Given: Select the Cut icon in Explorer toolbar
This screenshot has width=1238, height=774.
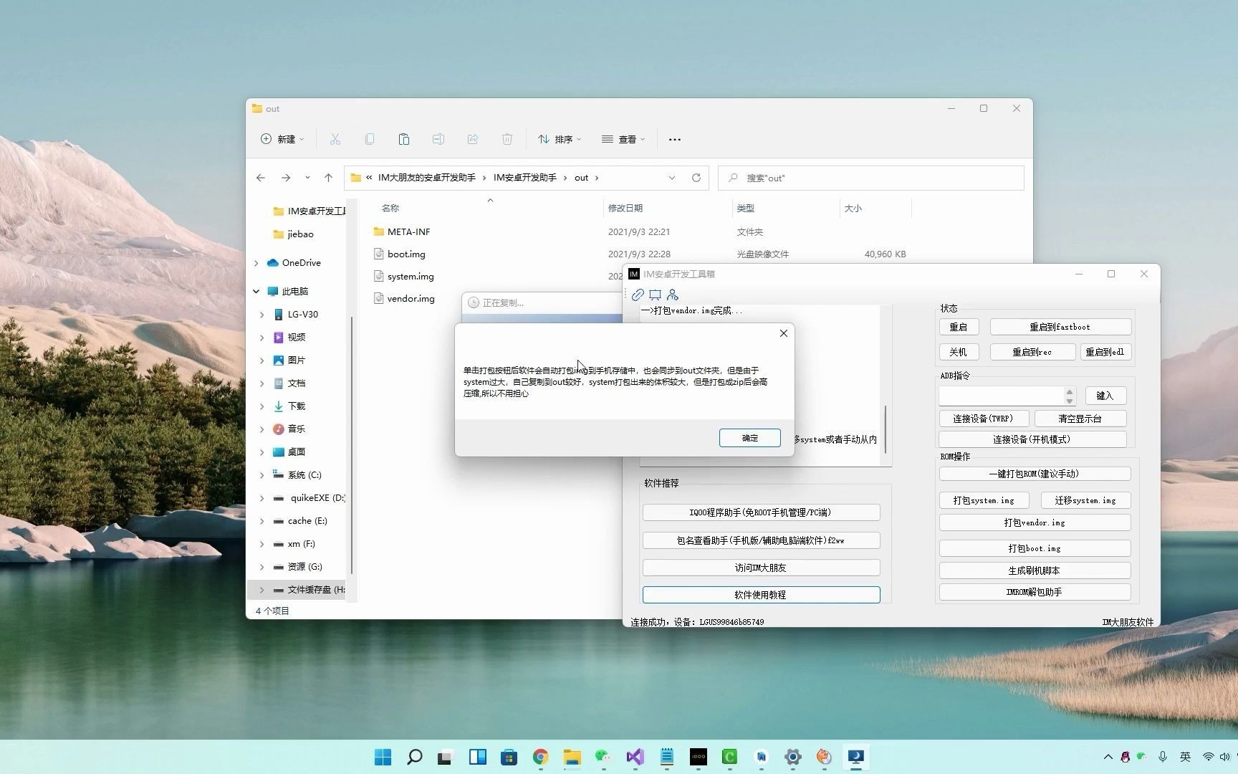Looking at the screenshot, I should pyautogui.click(x=335, y=138).
